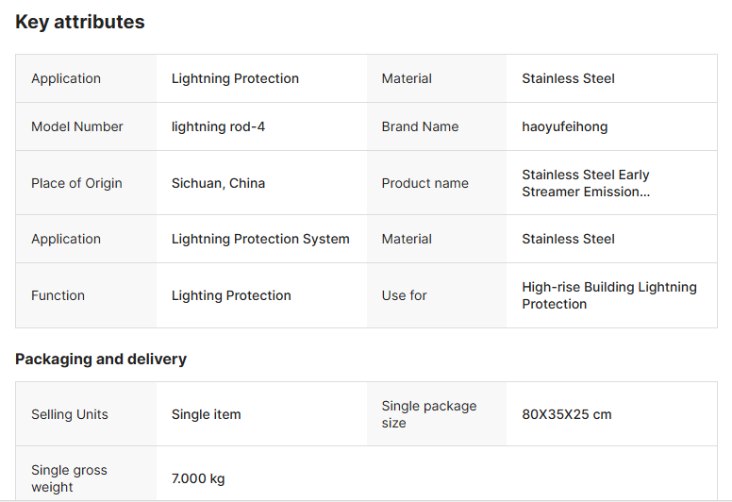The image size is (732, 502).
Task: Click the Single item value
Action: pyautogui.click(x=206, y=414)
